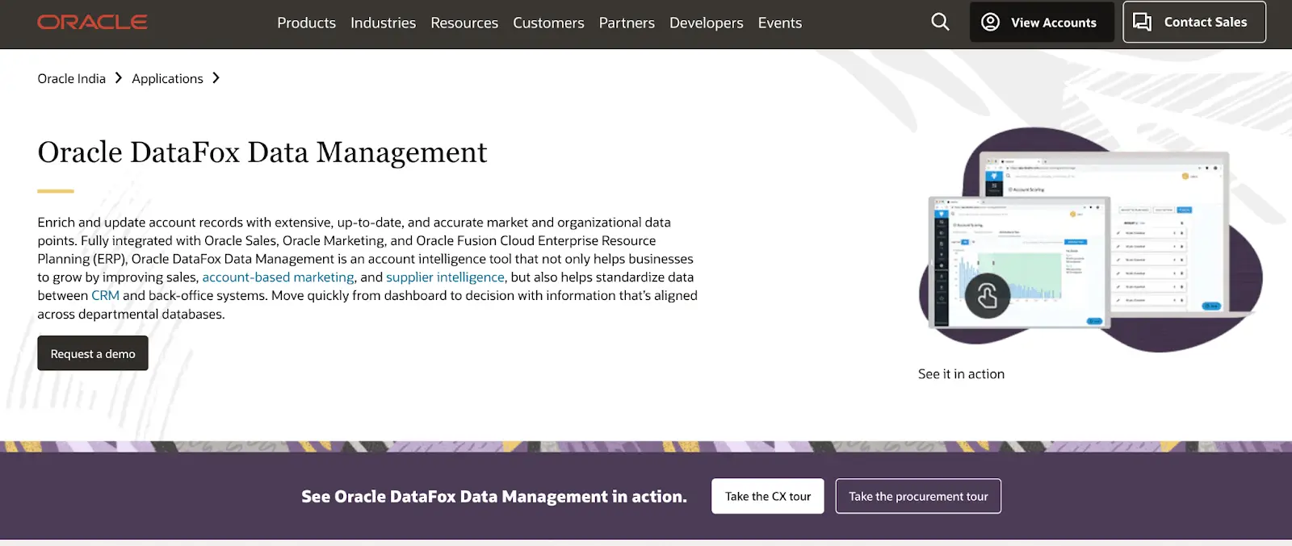This screenshot has height=546, width=1292.
Task: Click the Oracle logo
Action: point(92,23)
